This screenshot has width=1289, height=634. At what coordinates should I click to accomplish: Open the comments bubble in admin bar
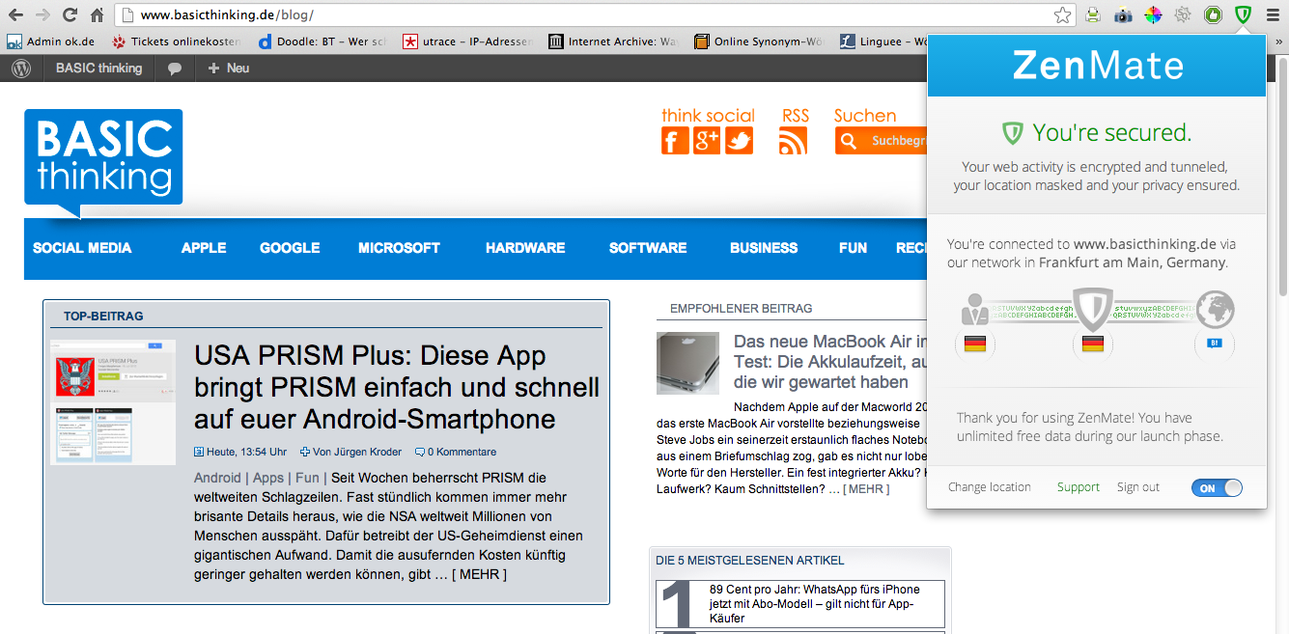point(175,69)
